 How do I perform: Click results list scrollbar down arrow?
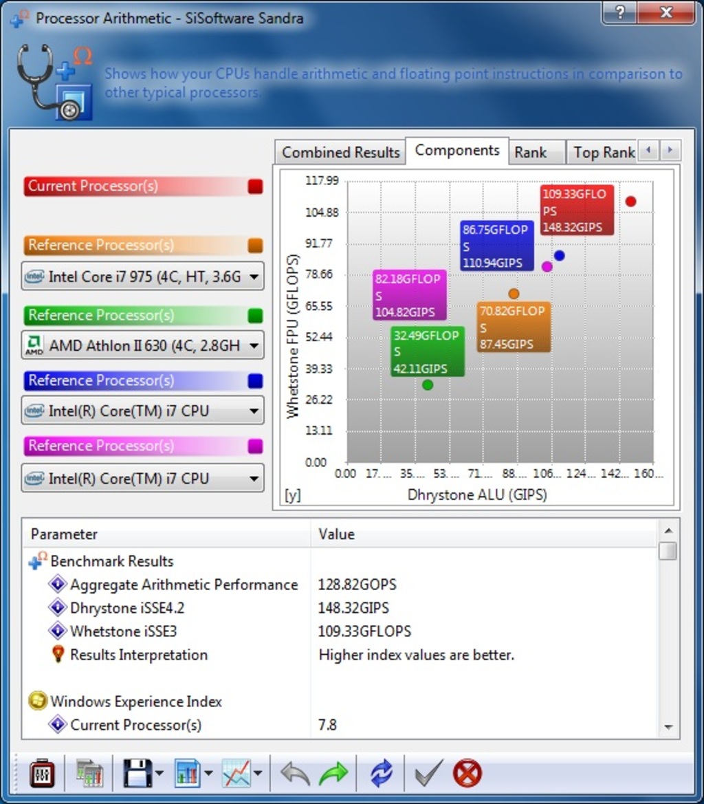[668, 727]
